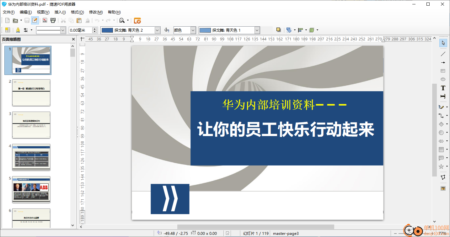450x237 pixels.
Task: Export directly as PDF
Action: (x=45, y=21)
